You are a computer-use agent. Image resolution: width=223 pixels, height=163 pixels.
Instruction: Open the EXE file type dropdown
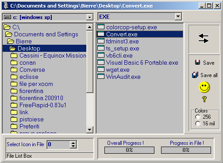[178, 16]
